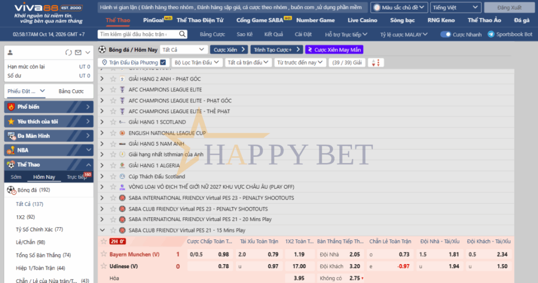Screen dimensions: 538x283
Task: Click the Trình Tạo Cược+ button
Action: pyautogui.click(x=276, y=50)
